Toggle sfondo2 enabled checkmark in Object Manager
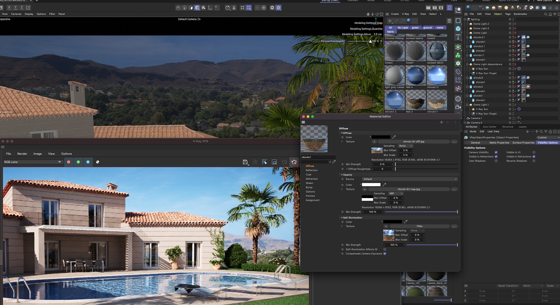 pos(515,87)
